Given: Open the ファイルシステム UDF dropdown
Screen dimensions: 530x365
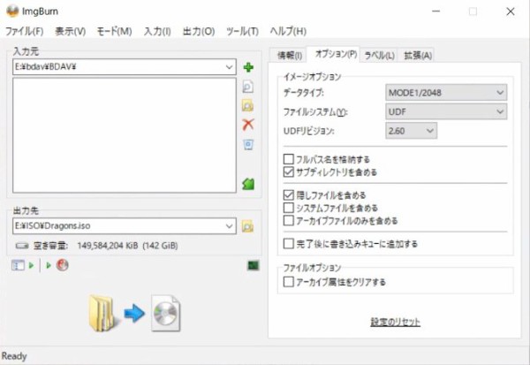Looking at the screenshot, I should 446,111.
